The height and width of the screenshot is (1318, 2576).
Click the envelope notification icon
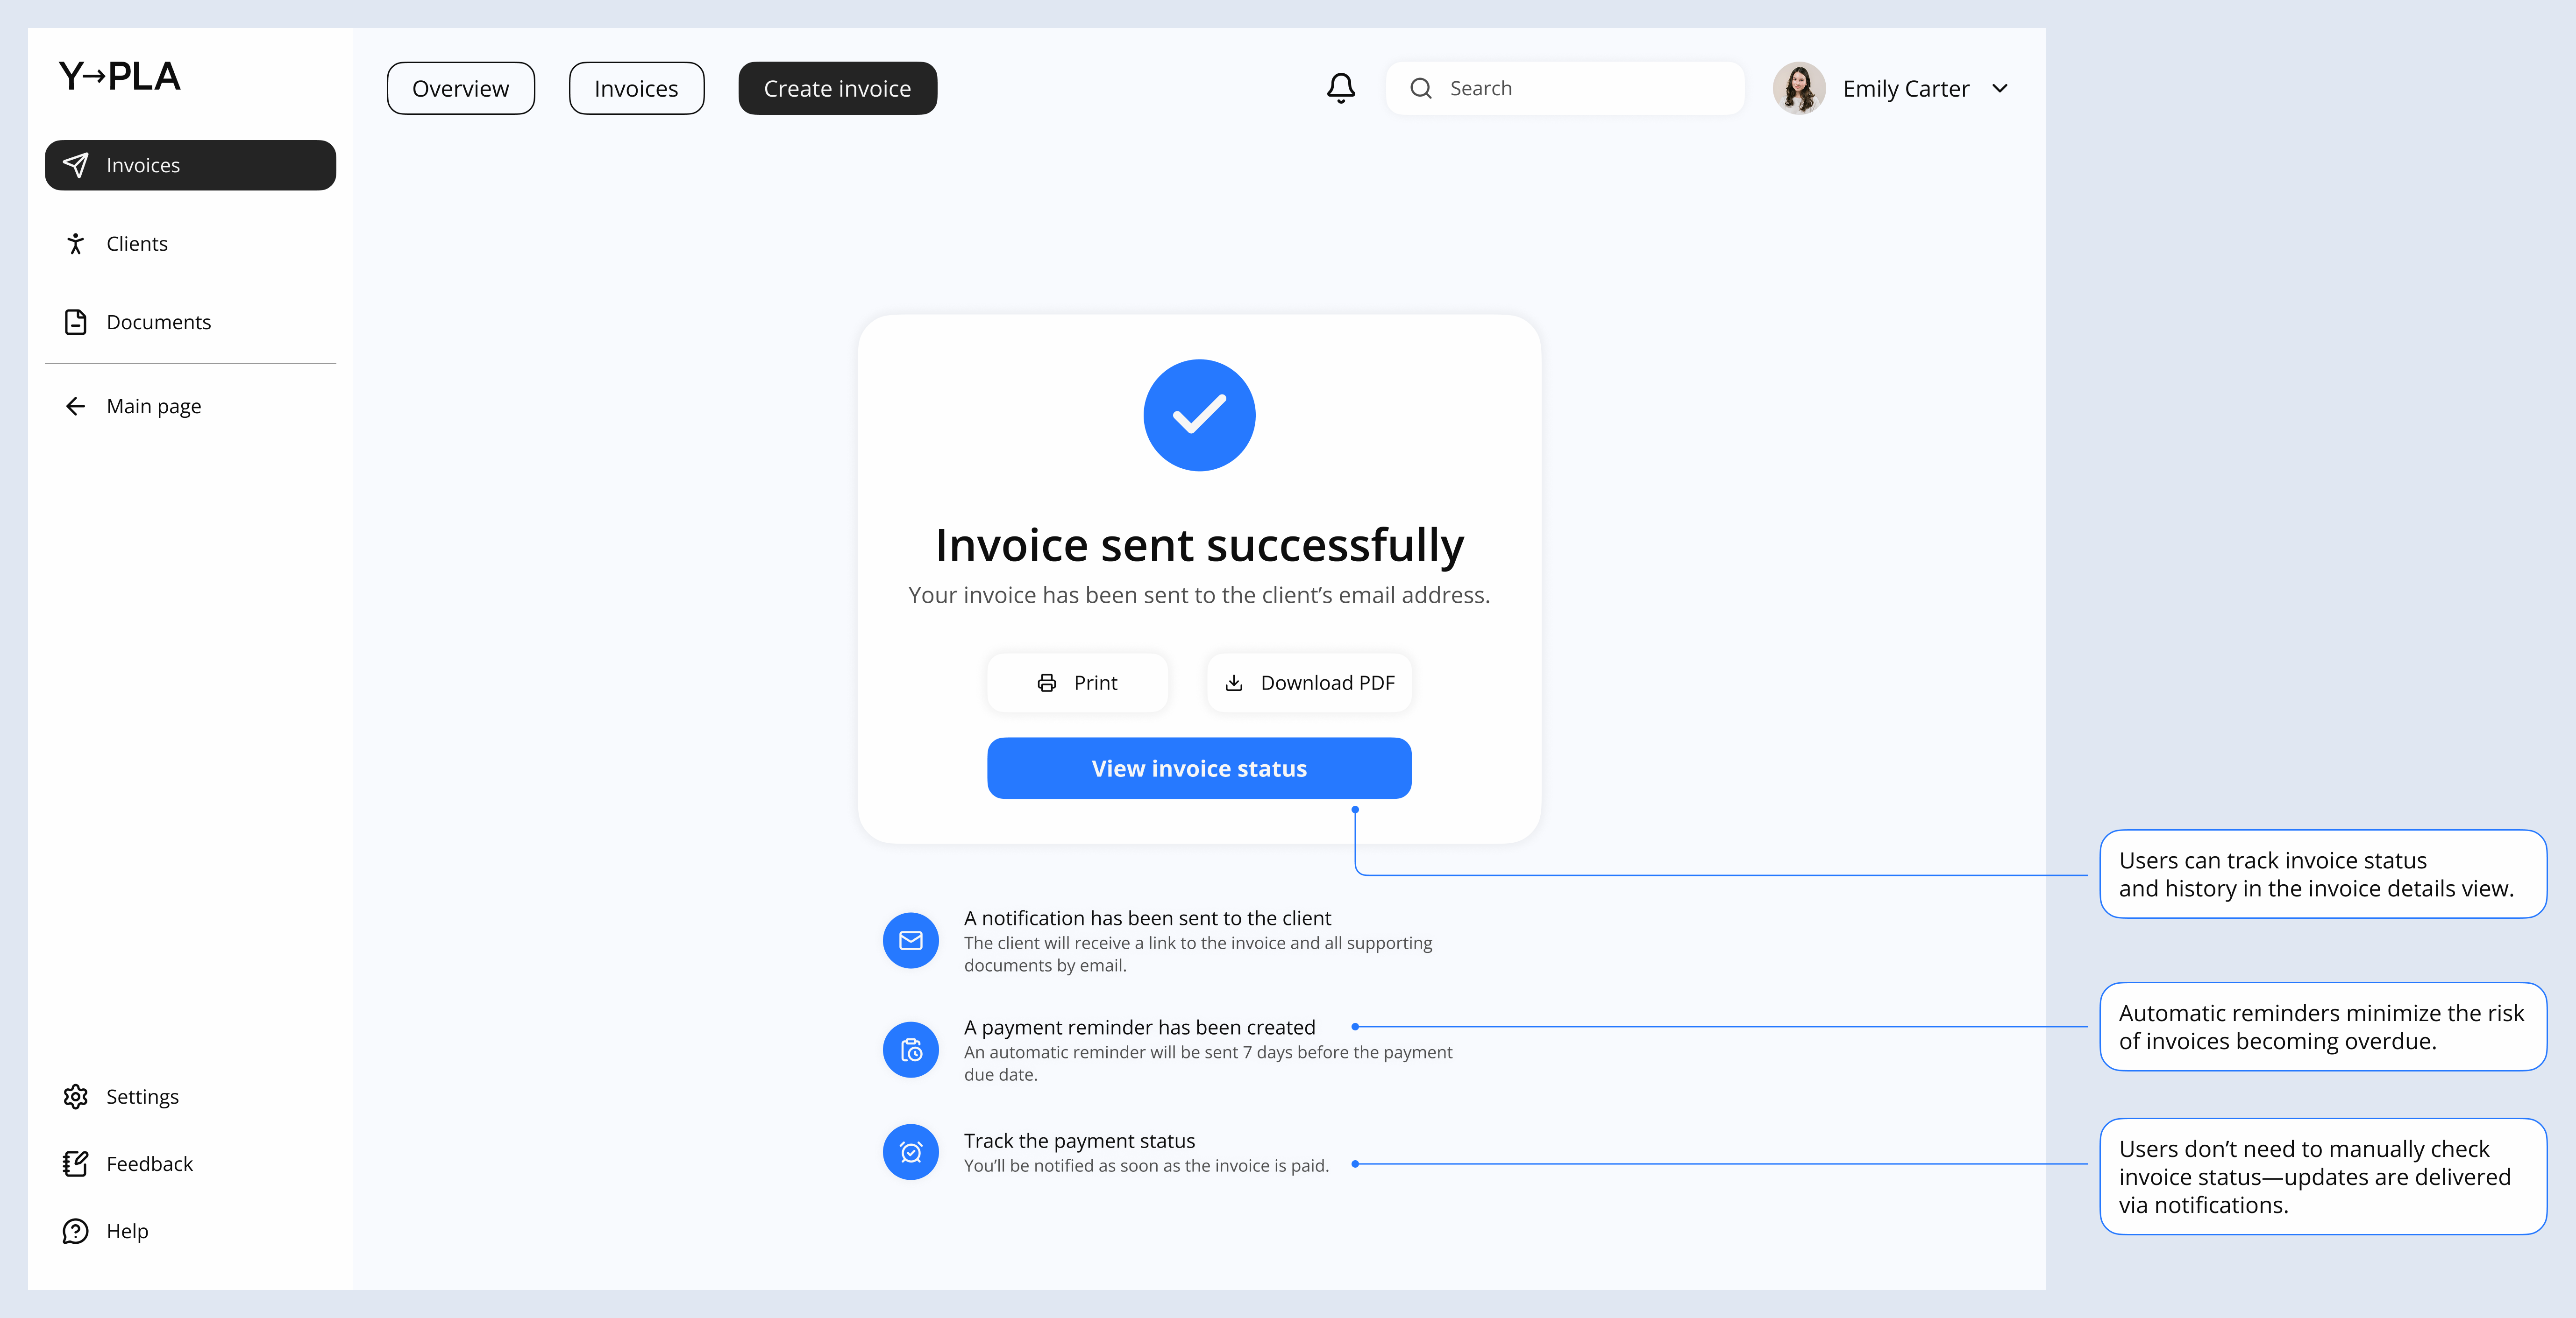[x=910, y=940]
